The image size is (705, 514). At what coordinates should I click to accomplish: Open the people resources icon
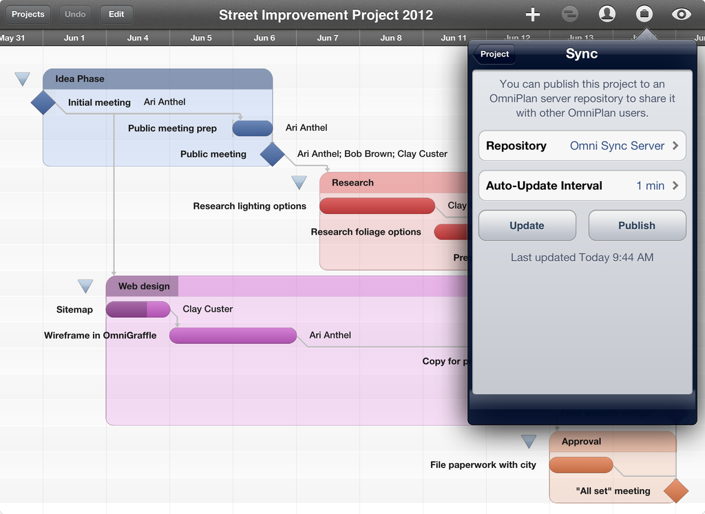pos(607,14)
